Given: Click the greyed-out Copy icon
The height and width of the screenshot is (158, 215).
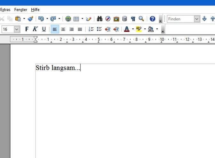Looking at the screenshot, I should (10, 19).
